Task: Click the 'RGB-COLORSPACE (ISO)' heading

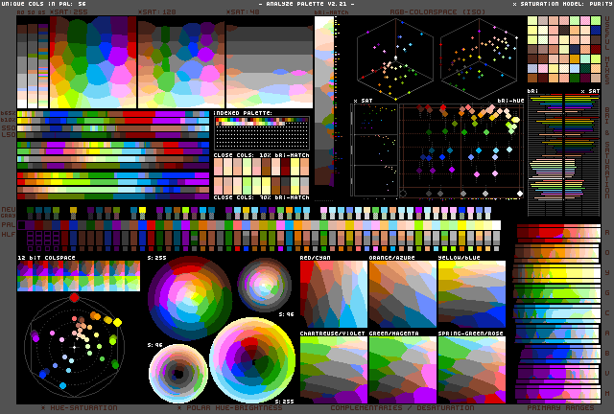Action: click(x=437, y=12)
